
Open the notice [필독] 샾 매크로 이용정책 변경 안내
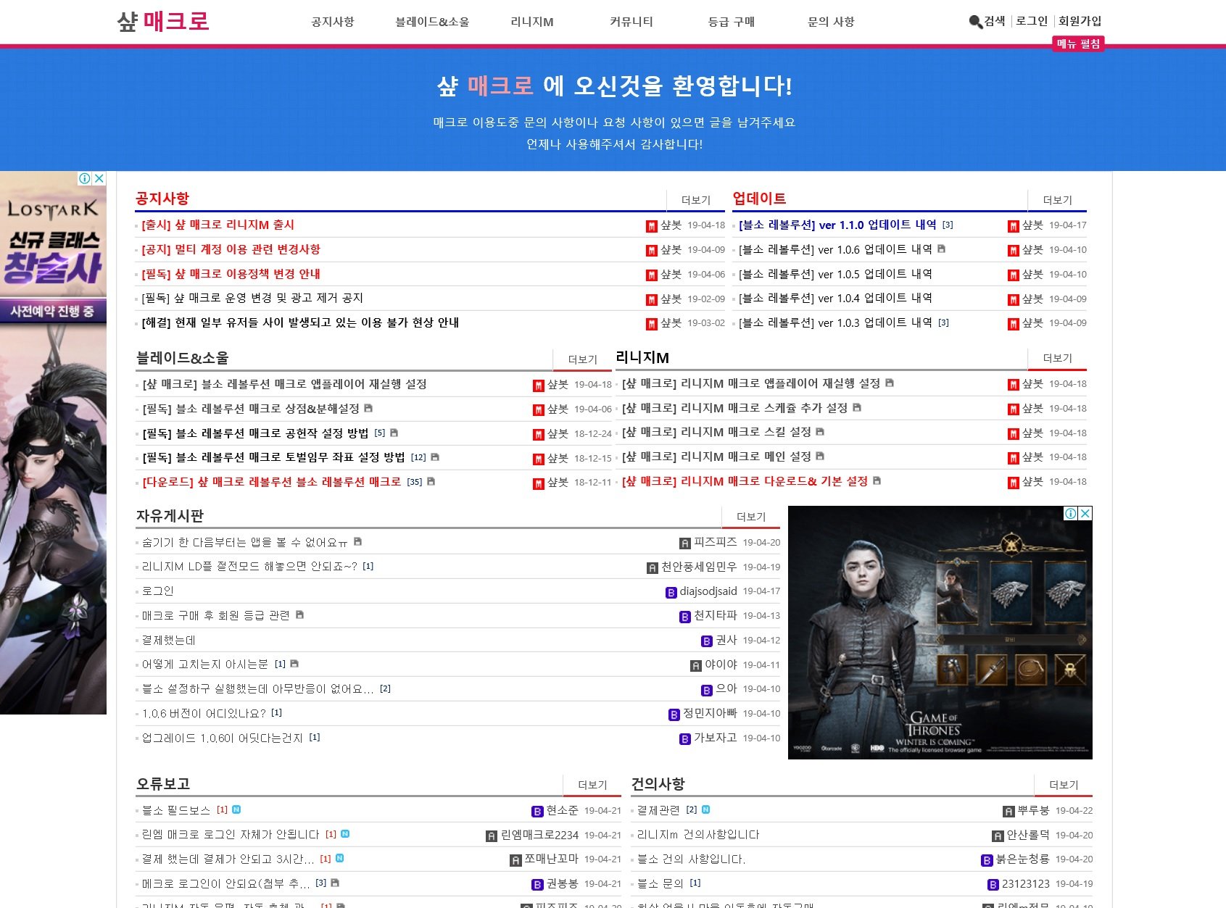point(231,274)
